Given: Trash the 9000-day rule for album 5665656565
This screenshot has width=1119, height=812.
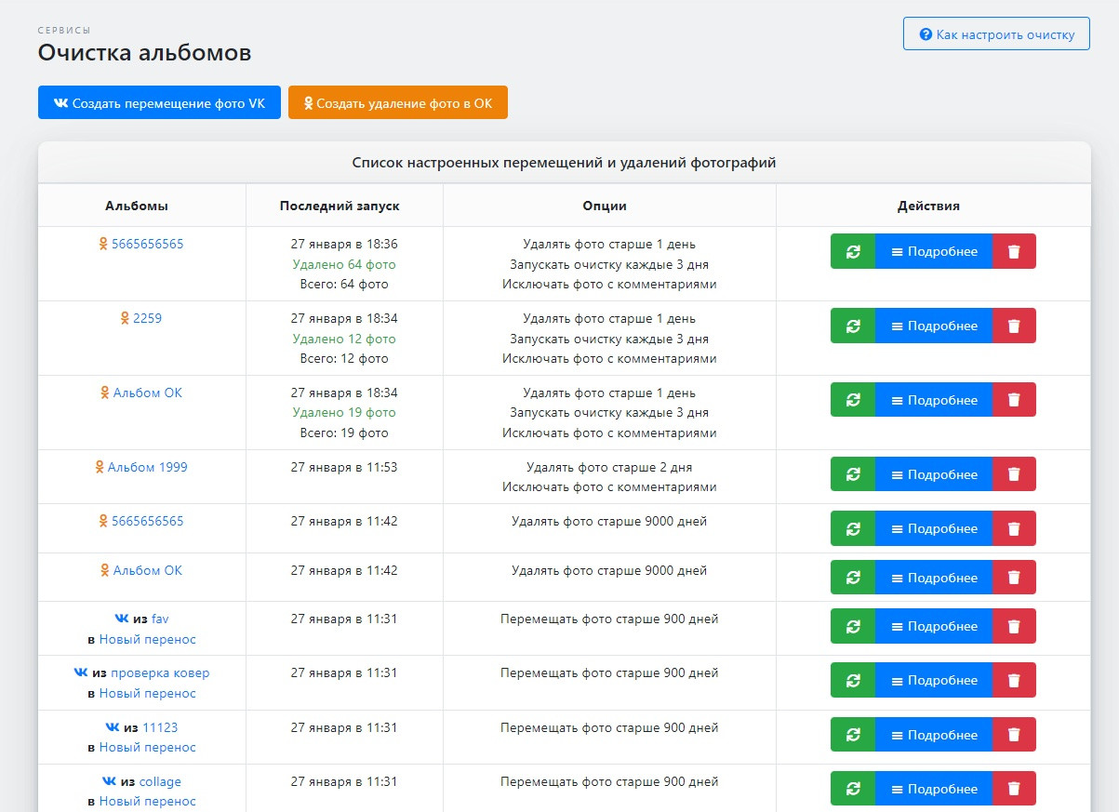Looking at the screenshot, I should (x=1014, y=529).
